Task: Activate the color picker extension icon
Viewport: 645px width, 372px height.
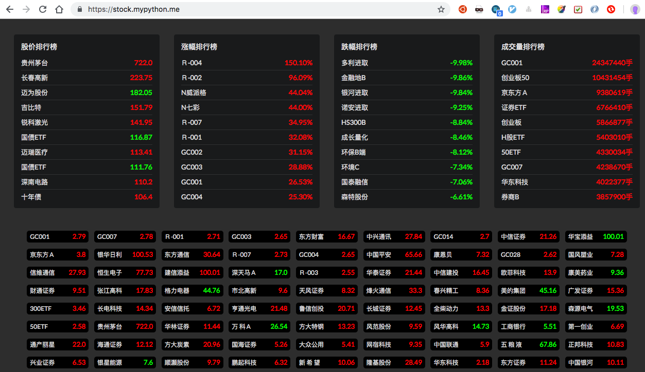Action: click(562, 9)
